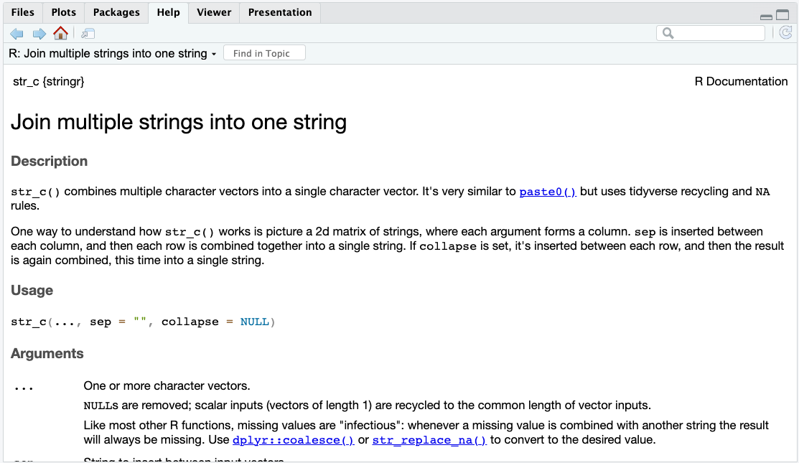The width and height of the screenshot is (799, 463).
Task: Show help in new window icon
Action: [88, 34]
